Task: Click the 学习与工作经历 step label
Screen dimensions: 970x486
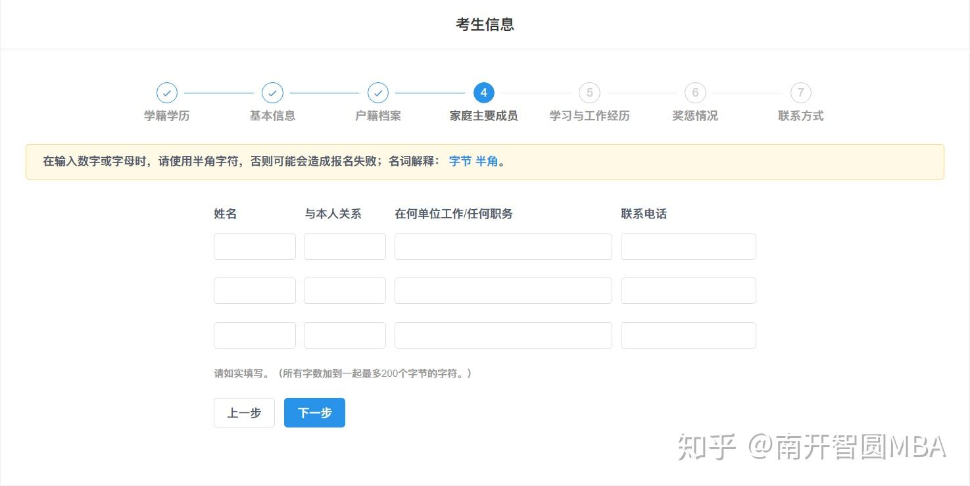Action: (x=589, y=116)
